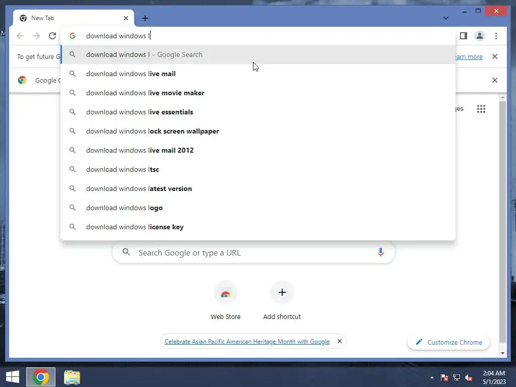Choose 'download windows l - Google Search' suggestion

coord(259,54)
